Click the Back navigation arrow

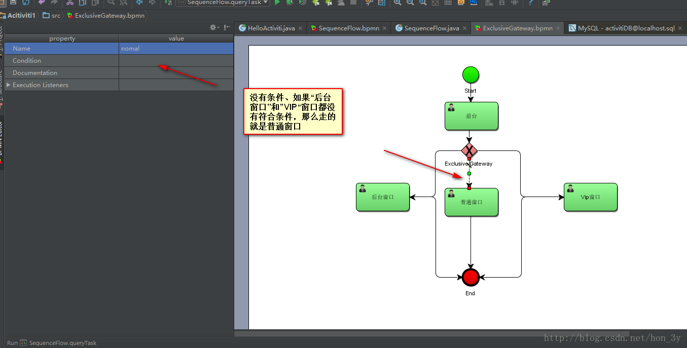pos(139,2)
